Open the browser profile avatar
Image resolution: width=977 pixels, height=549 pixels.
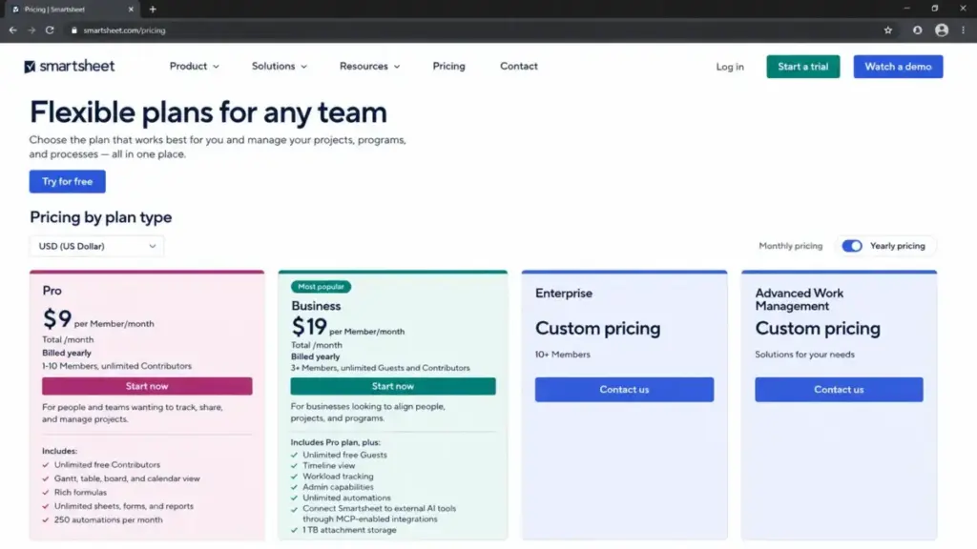942,30
